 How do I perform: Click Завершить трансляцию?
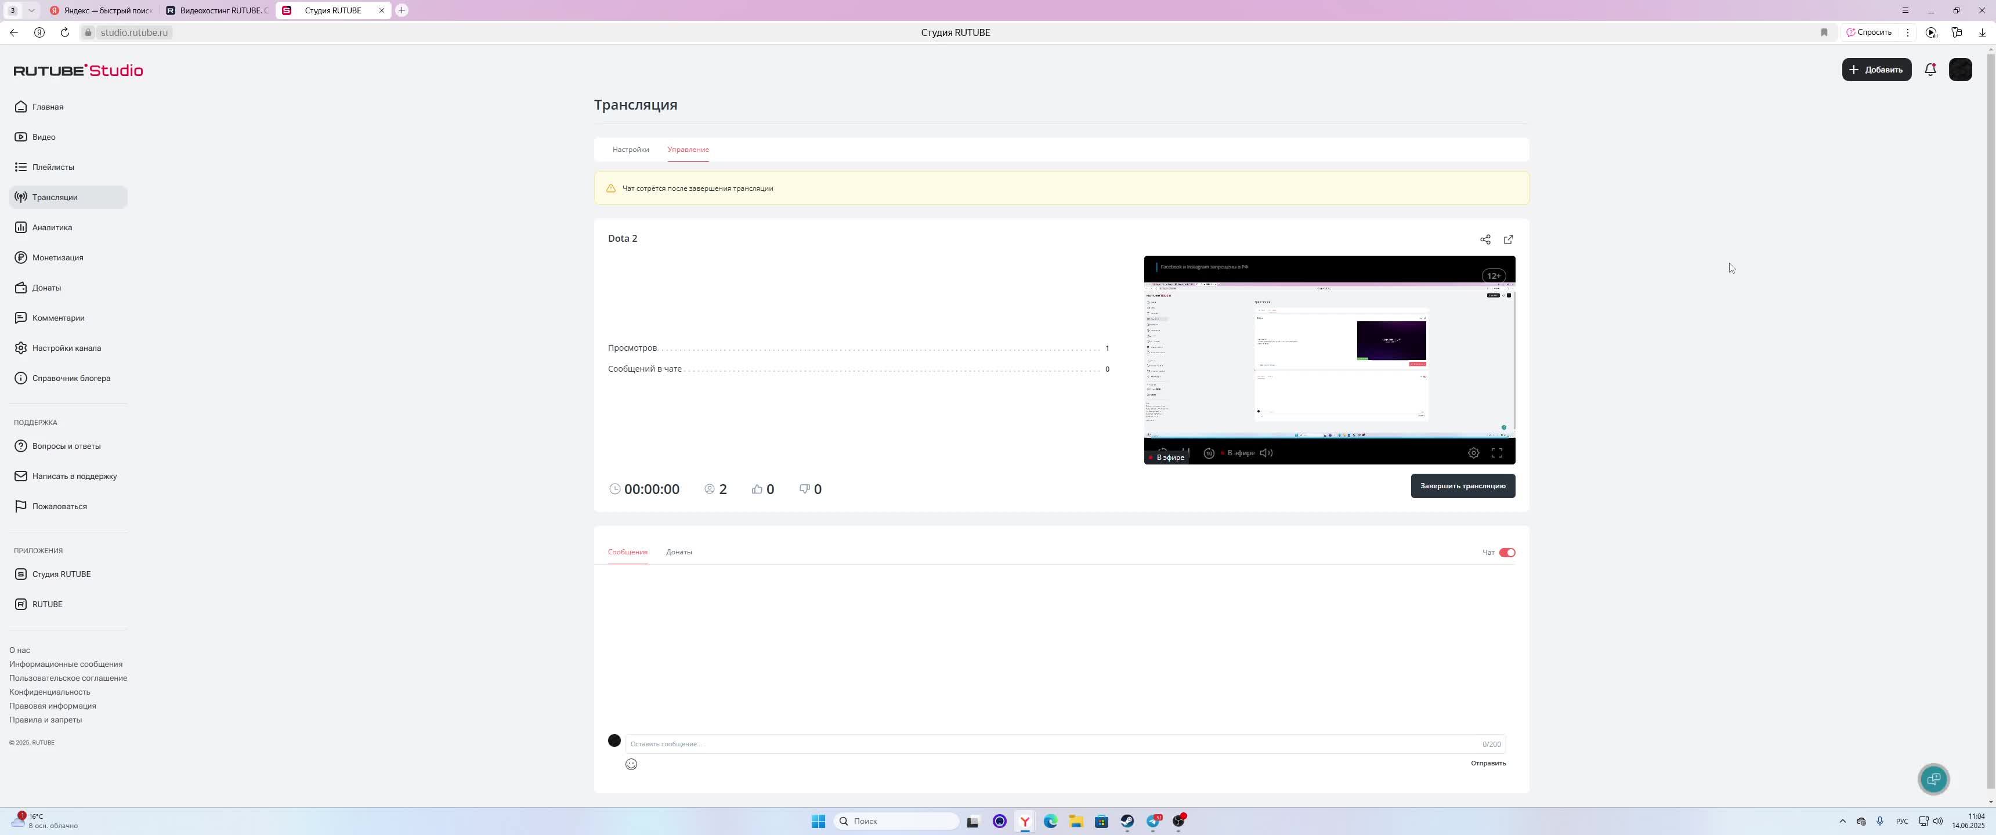click(1463, 487)
